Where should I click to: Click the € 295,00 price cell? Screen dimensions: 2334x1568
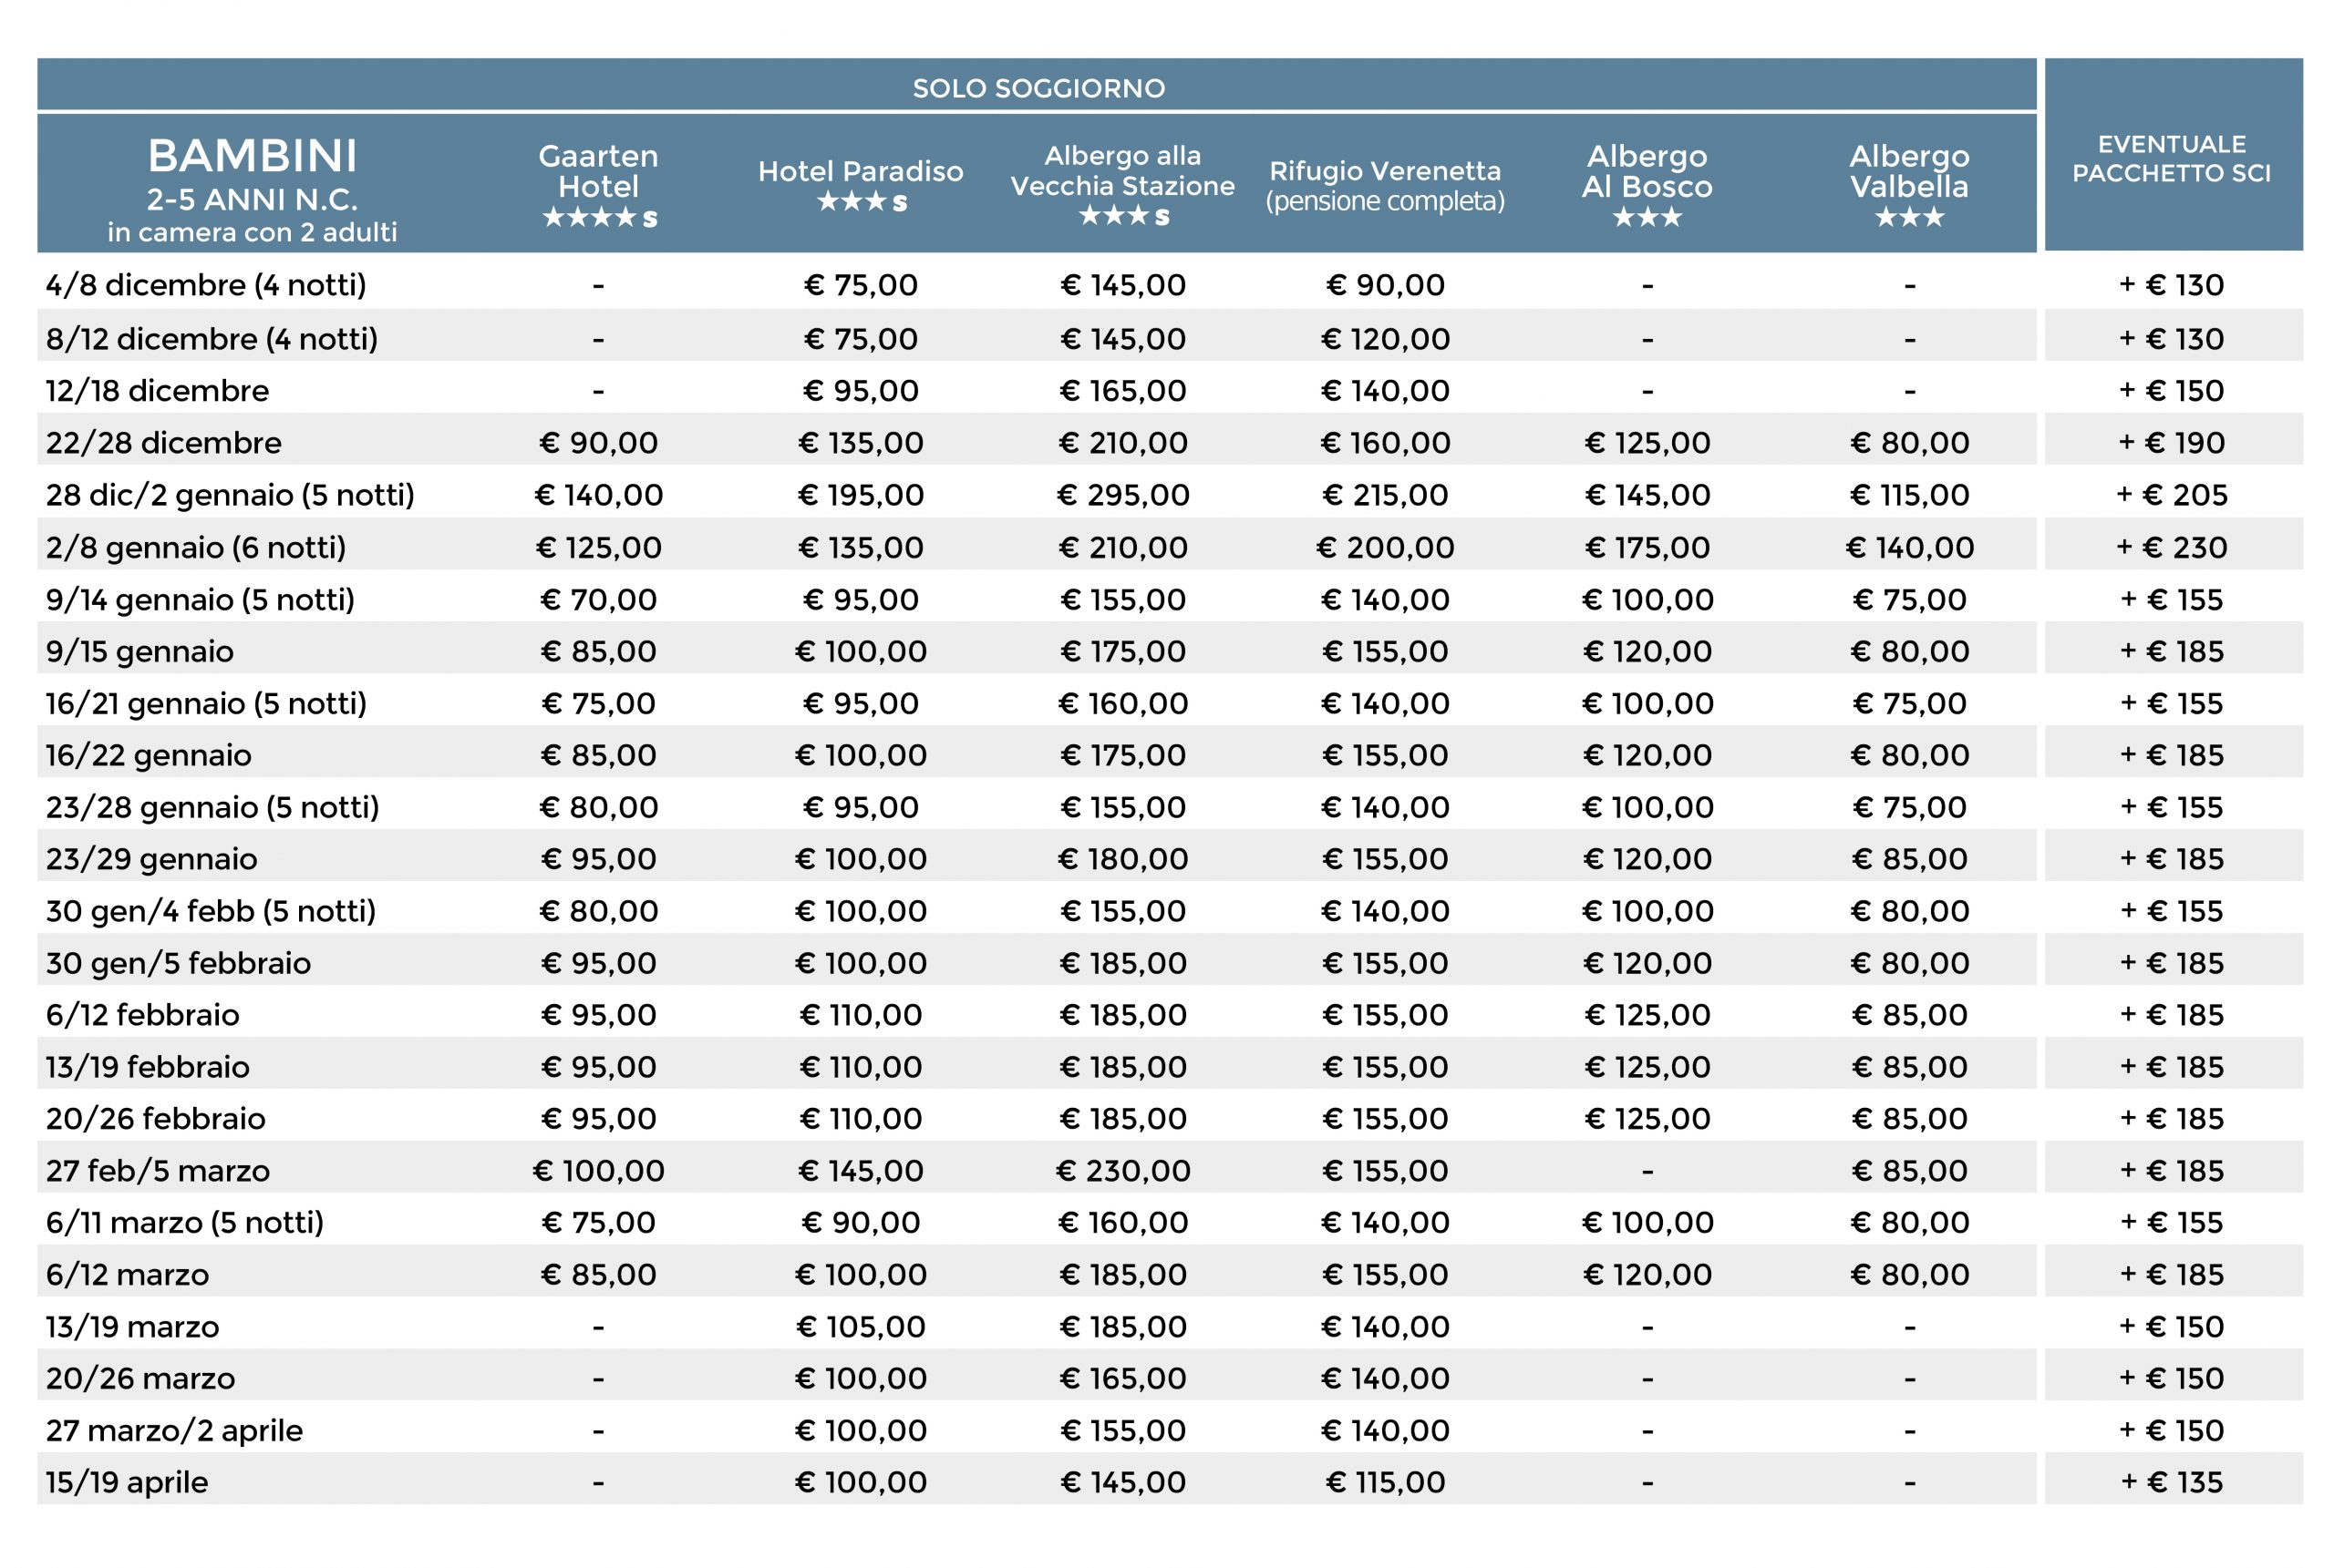[1123, 495]
